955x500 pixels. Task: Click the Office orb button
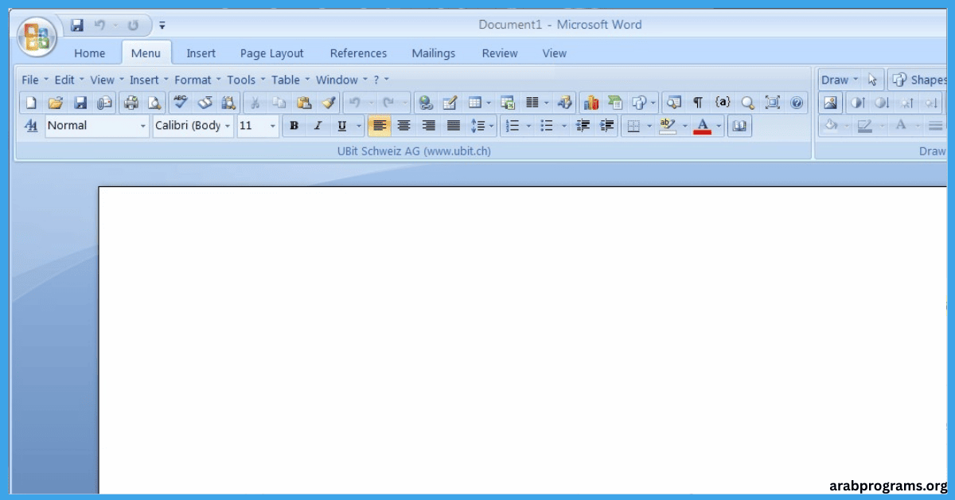click(x=37, y=37)
